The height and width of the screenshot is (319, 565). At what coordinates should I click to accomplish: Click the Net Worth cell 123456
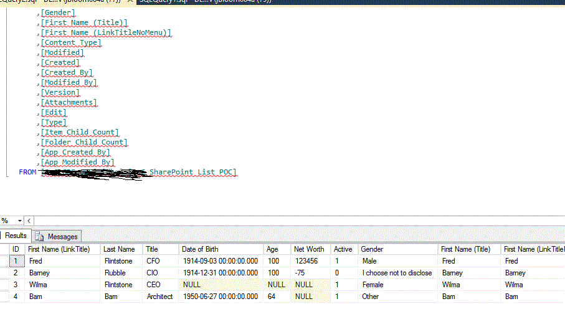(x=311, y=261)
